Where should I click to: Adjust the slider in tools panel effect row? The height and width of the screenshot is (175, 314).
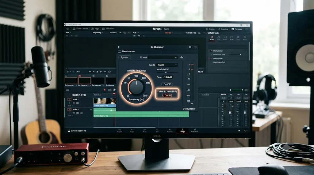pyautogui.click(x=235, y=55)
